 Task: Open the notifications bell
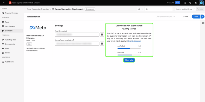tap(196, 3)
